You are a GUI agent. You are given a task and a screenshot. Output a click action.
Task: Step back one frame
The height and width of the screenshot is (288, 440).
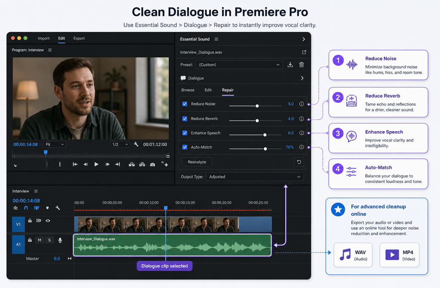pyautogui.click(x=86, y=164)
